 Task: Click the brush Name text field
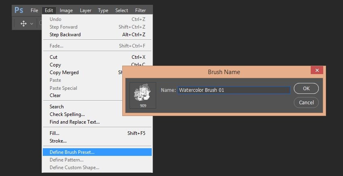click(234, 90)
